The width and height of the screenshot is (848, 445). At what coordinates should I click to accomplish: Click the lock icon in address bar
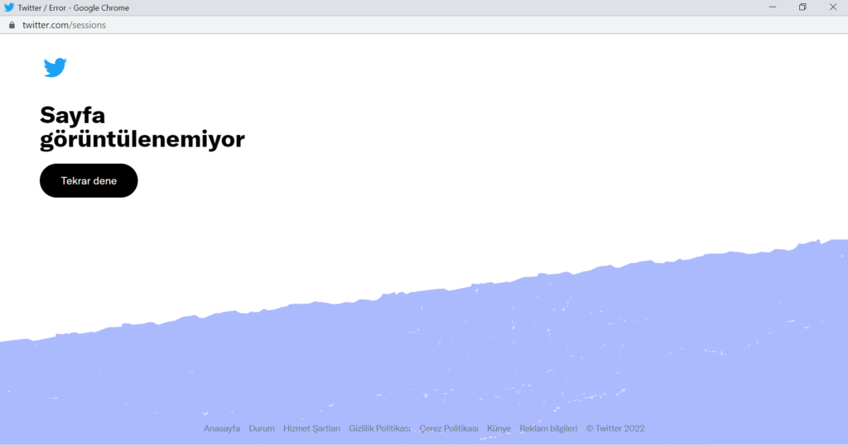[x=12, y=25]
